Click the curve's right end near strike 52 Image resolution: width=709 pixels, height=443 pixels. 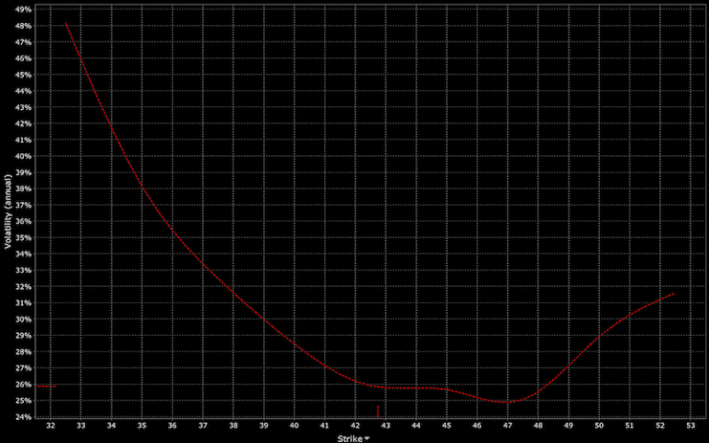point(673,293)
